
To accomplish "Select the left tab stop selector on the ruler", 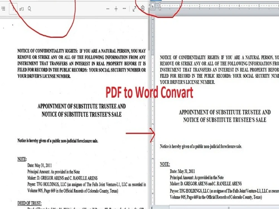I will [153, 6].
